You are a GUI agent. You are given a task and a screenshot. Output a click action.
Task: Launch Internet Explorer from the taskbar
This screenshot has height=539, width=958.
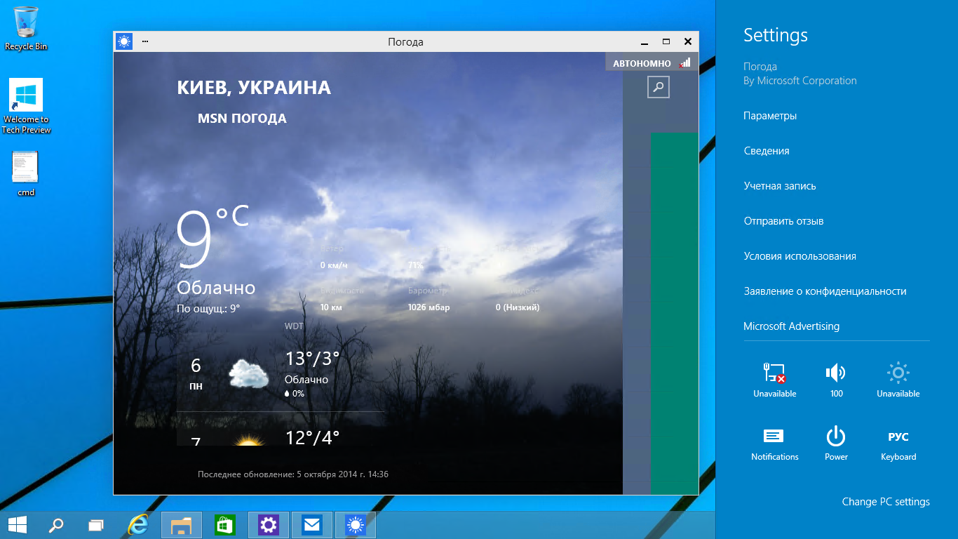(x=139, y=525)
